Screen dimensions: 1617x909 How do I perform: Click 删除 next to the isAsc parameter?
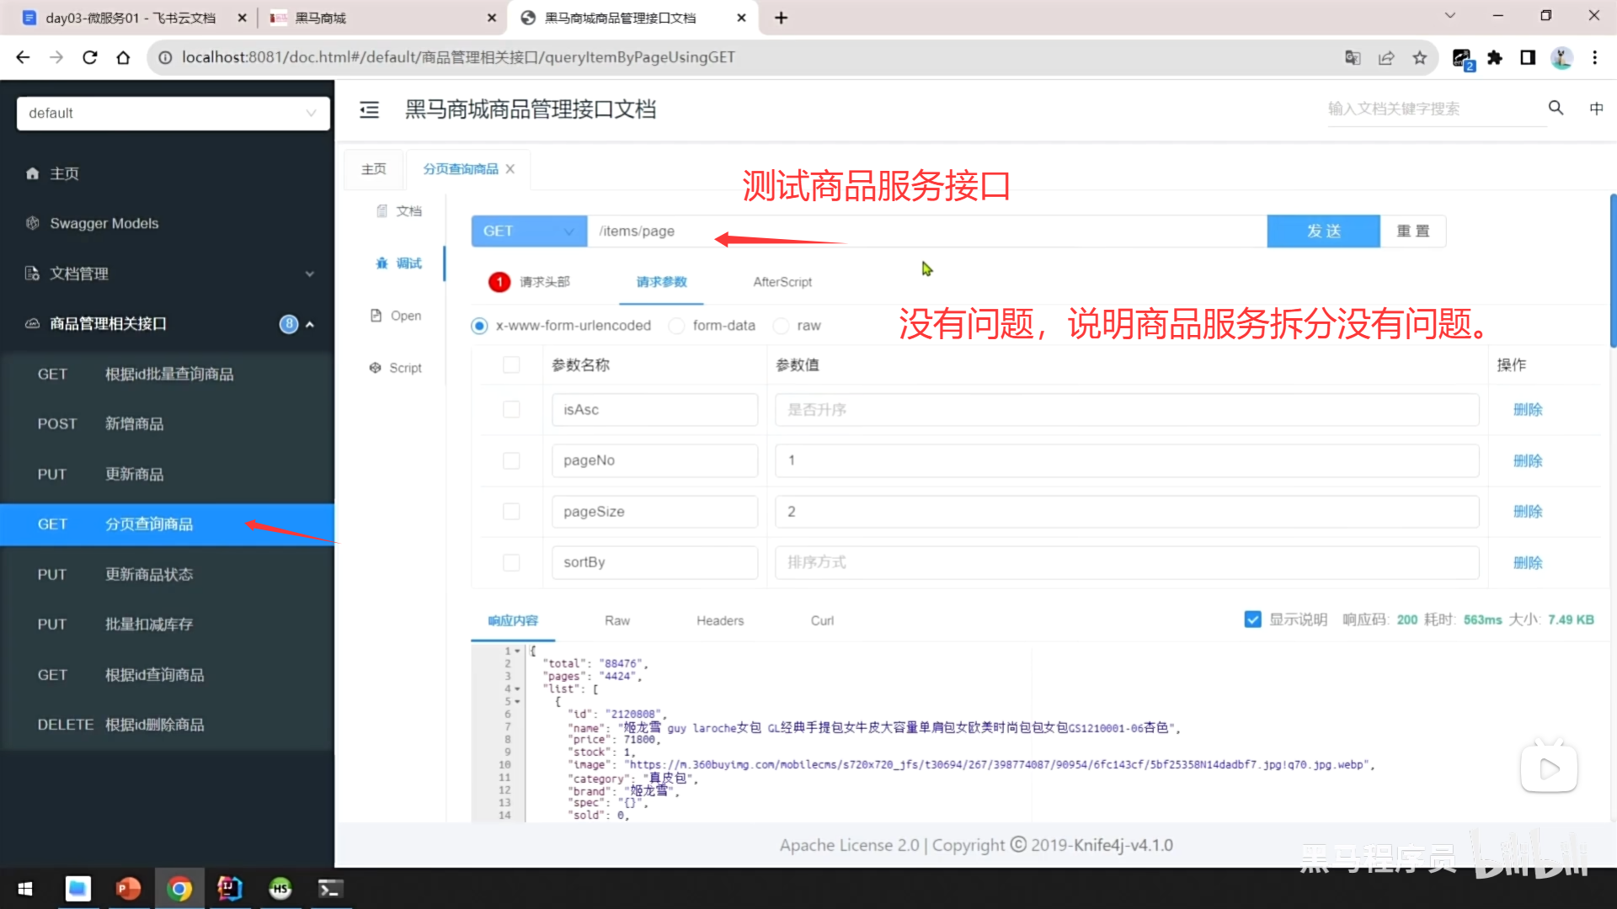[x=1527, y=409]
